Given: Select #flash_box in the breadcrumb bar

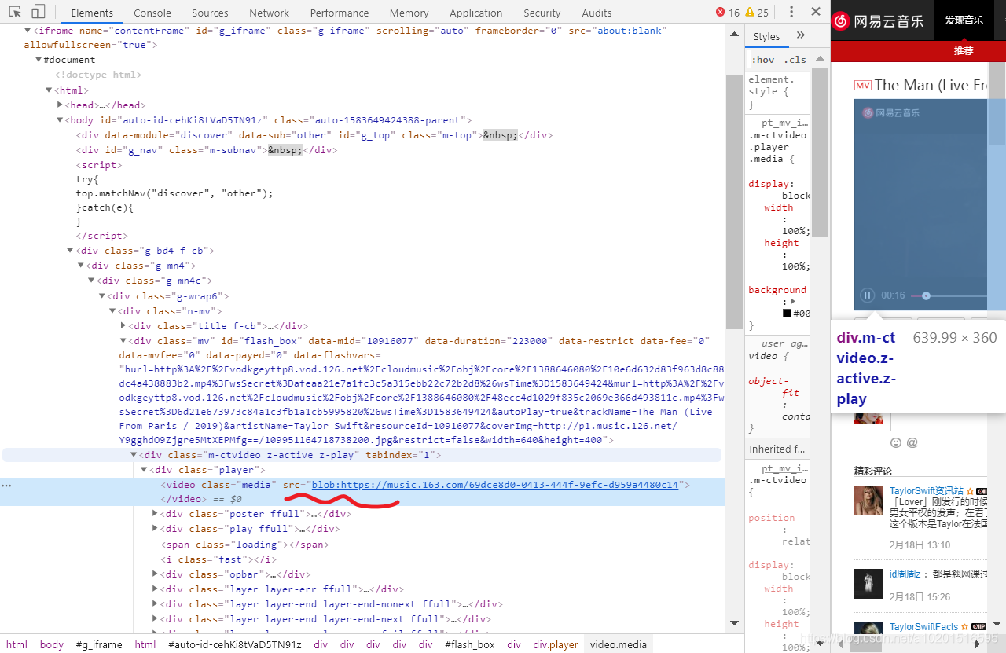Looking at the screenshot, I should [x=470, y=645].
